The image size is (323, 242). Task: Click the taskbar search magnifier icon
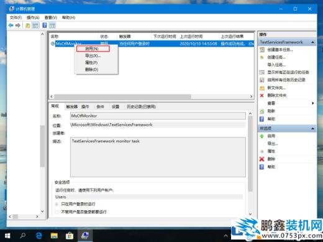coord(23,235)
